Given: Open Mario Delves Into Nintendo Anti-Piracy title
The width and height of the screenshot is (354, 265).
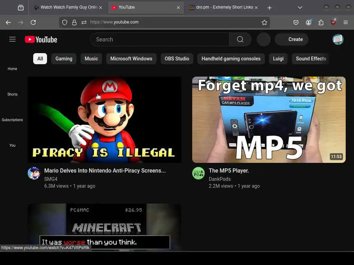Looking at the screenshot, I should coord(105,170).
